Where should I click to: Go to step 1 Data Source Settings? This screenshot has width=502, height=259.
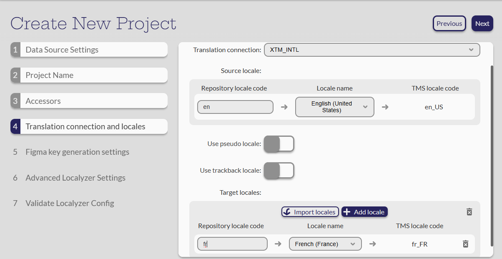tap(89, 50)
